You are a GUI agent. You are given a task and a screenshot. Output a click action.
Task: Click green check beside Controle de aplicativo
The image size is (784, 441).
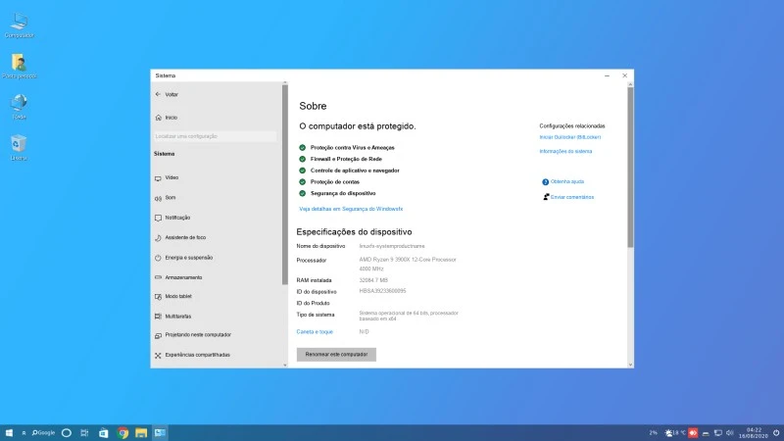click(302, 171)
